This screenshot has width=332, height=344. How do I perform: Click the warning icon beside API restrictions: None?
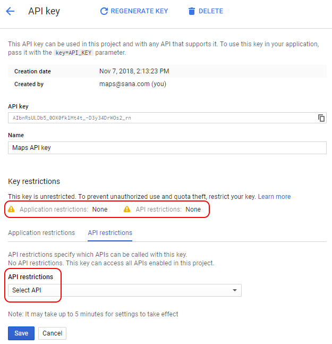127,209
